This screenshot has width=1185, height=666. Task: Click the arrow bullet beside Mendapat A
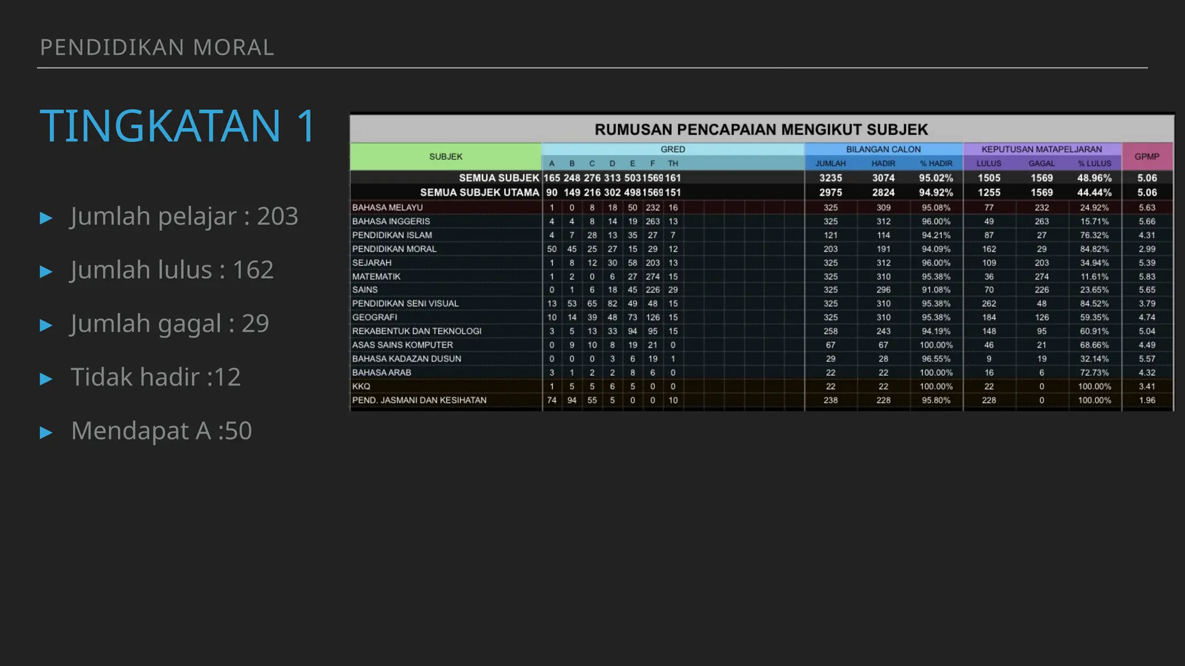click(x=46, y=432)
